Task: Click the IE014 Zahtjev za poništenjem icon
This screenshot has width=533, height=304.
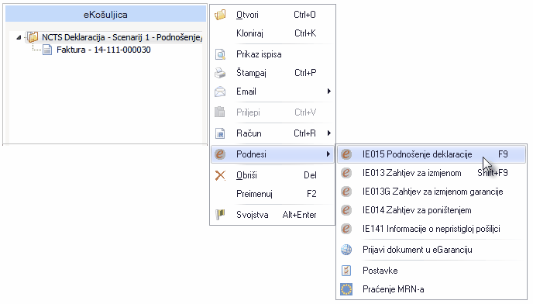Action: pos(346,210)
